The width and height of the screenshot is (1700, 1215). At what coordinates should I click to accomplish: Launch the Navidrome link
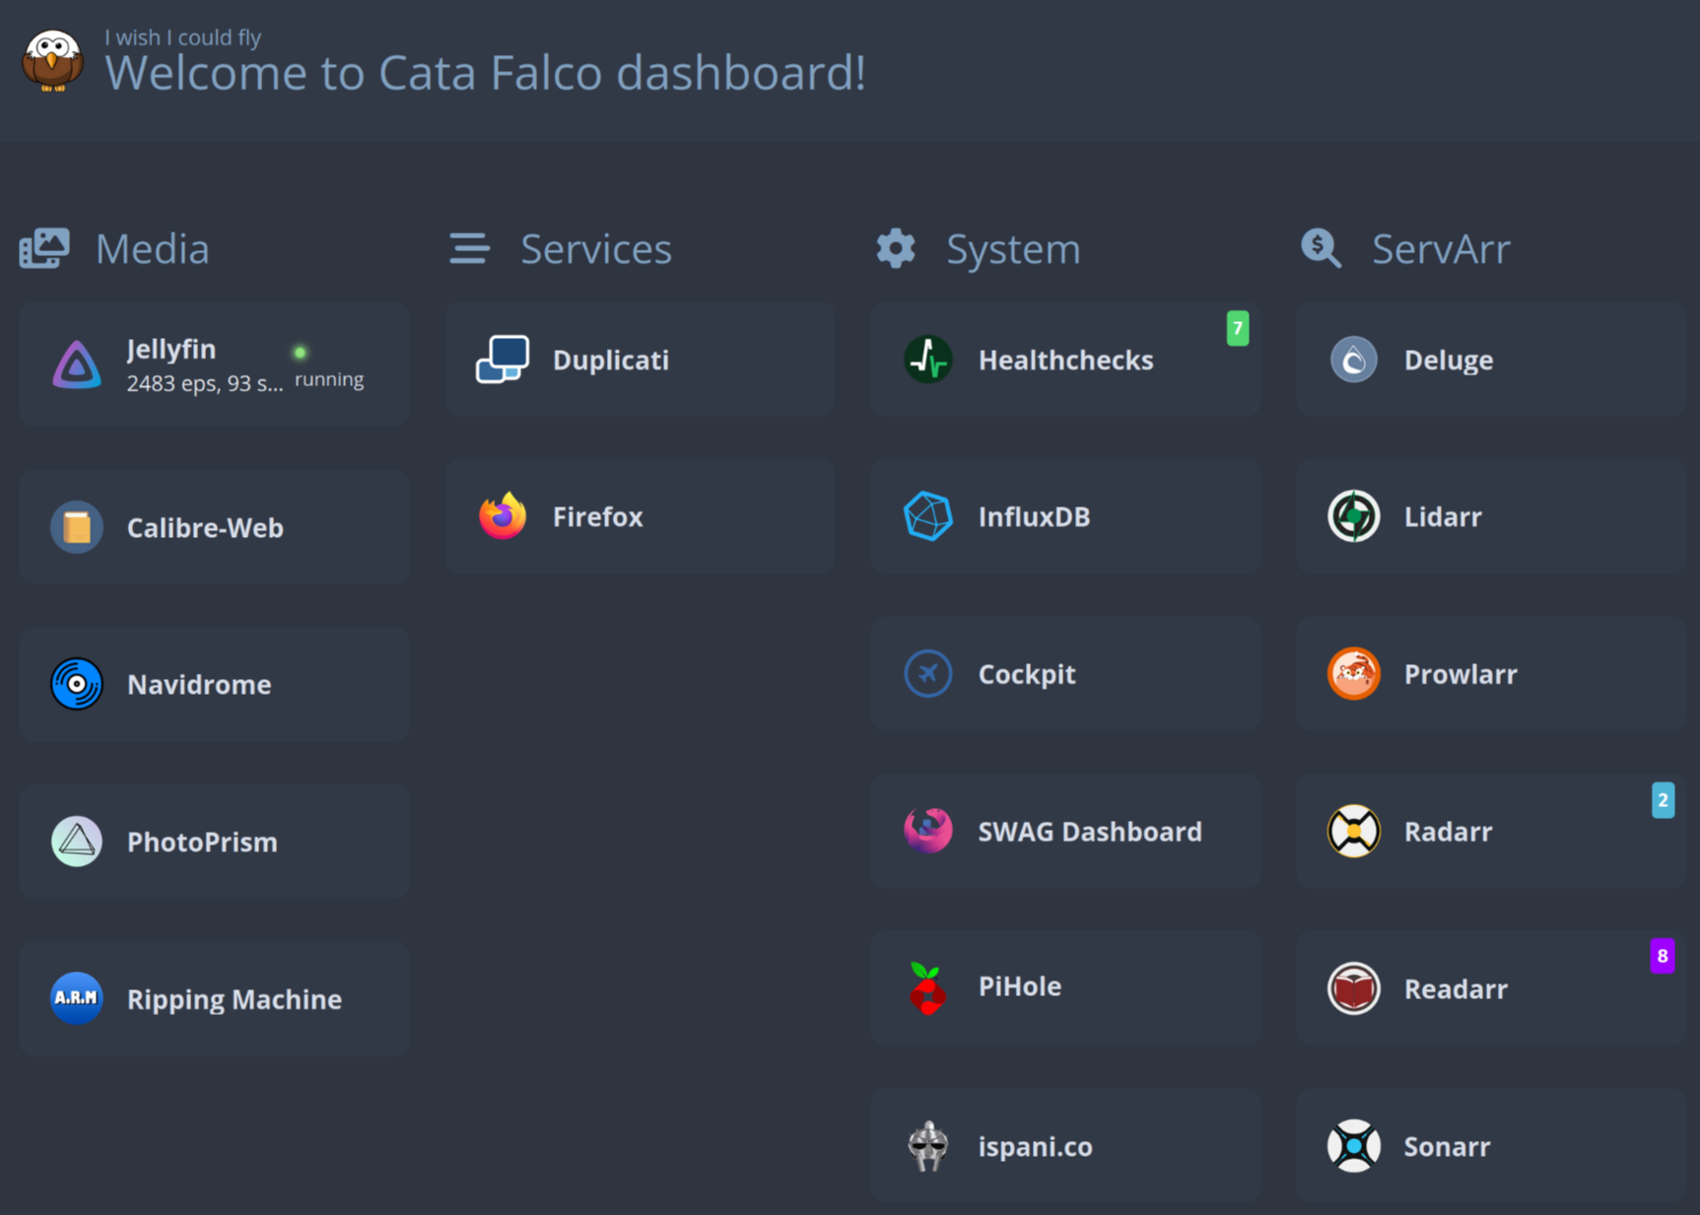click(x=214, y=684)
